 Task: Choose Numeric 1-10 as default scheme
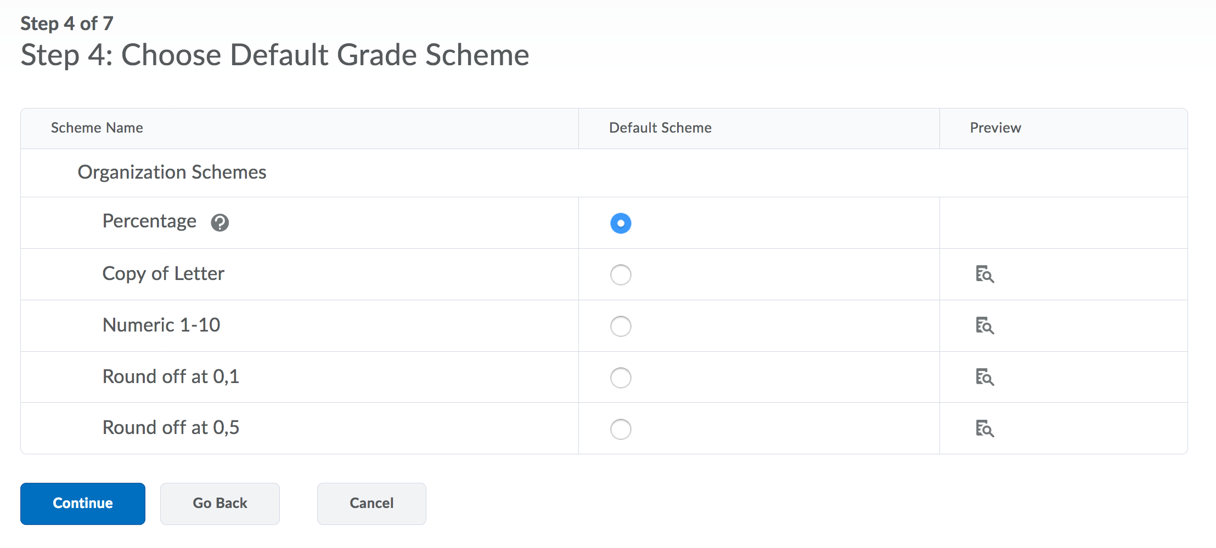tap(621, 326)
